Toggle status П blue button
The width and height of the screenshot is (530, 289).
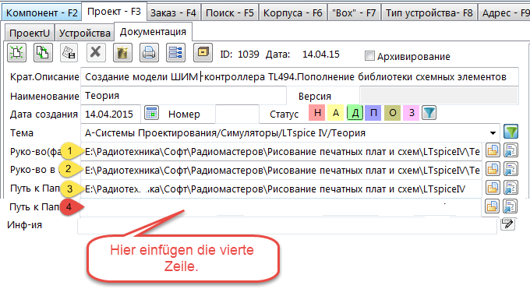(x=373, y=113)
